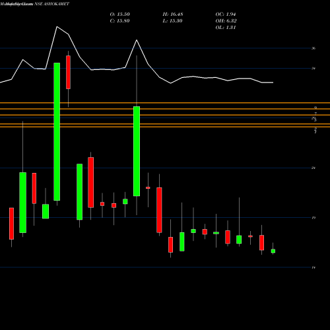Click the '19' price axis label
The height and width of the screenshot is (330, 330).
pos(313,218)
